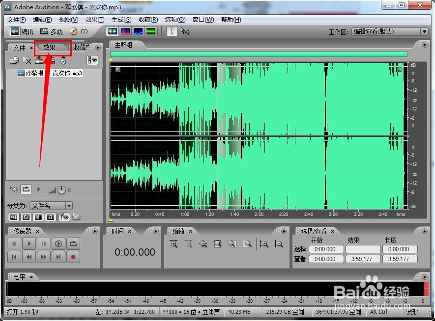Select the spectral frequency display icon

(125, 31)
